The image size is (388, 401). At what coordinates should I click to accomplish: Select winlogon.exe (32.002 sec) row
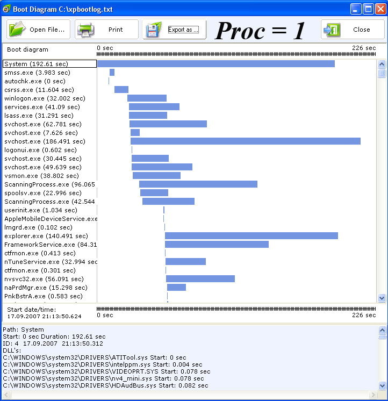49,98
